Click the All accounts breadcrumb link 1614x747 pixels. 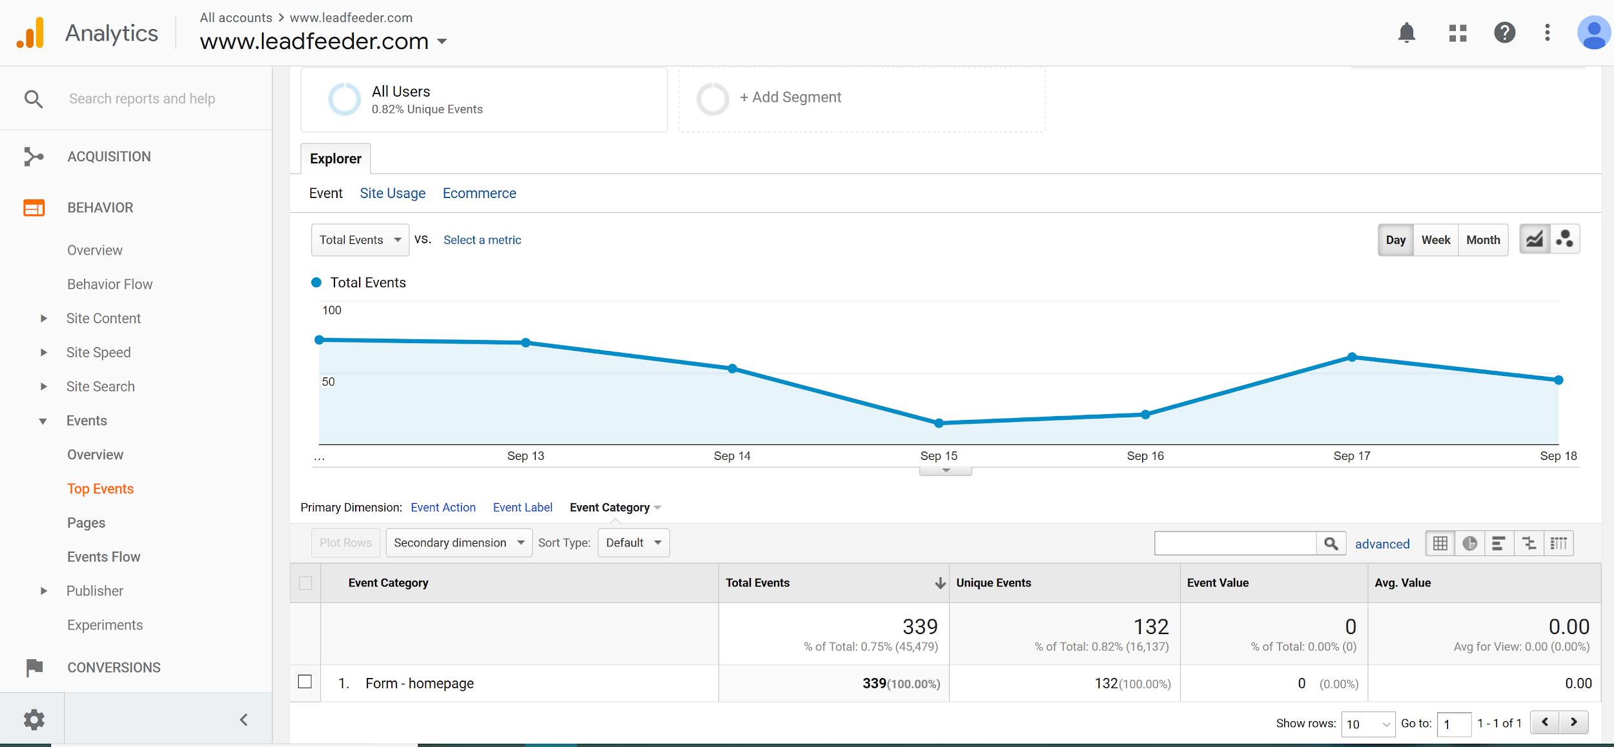(x=236, y=17)
